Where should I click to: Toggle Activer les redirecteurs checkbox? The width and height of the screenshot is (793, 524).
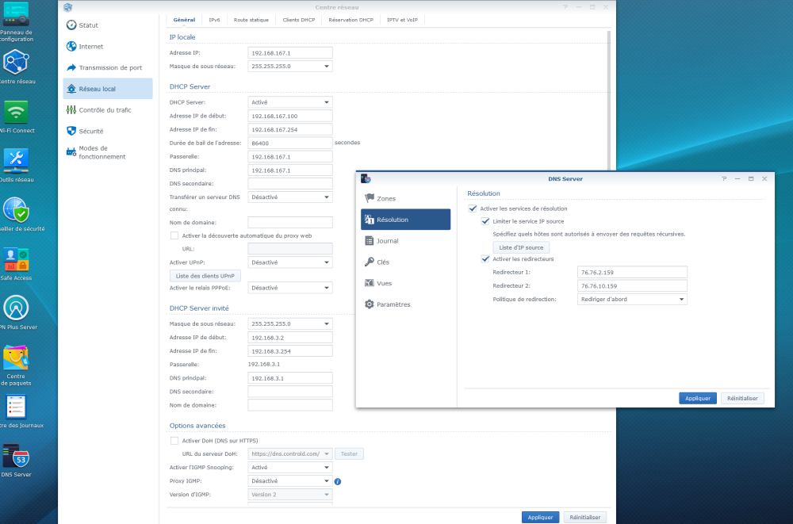point(485,258)
